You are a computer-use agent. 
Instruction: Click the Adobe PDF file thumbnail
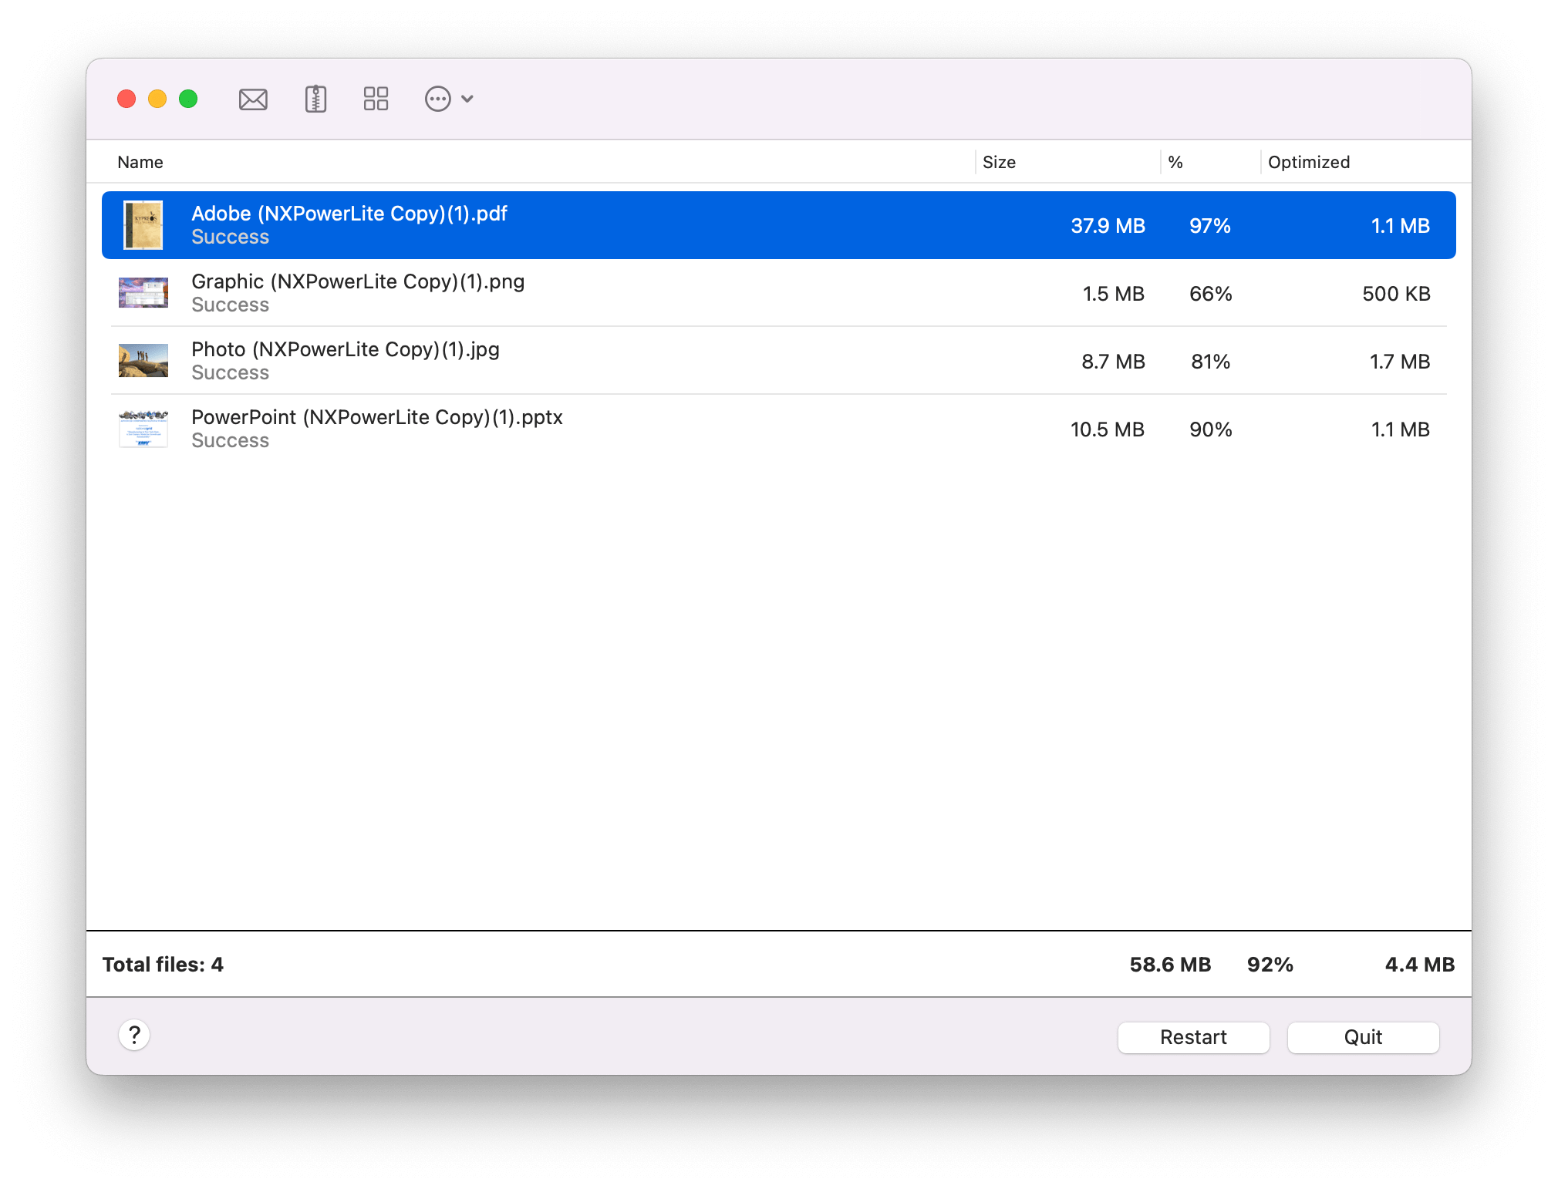143,225
